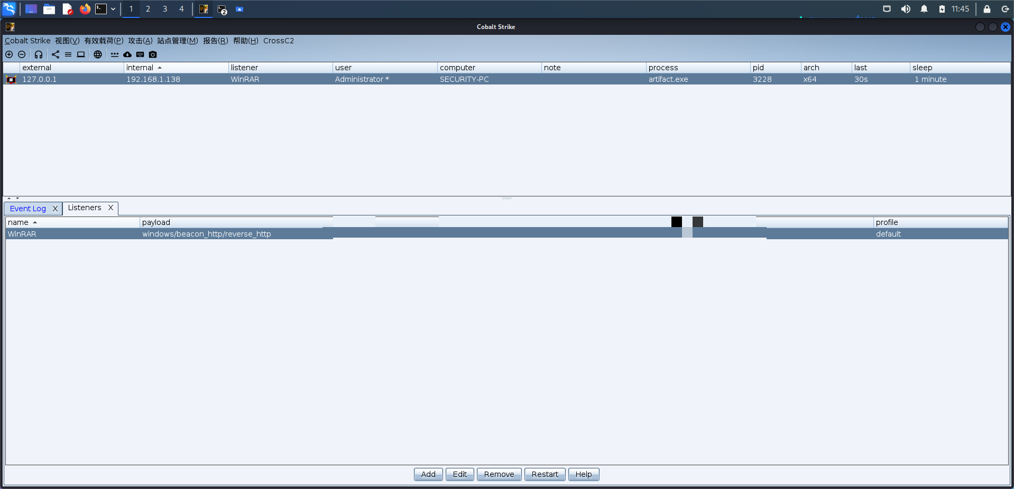Open the 报告(R) menu

(x=216, y=41)
